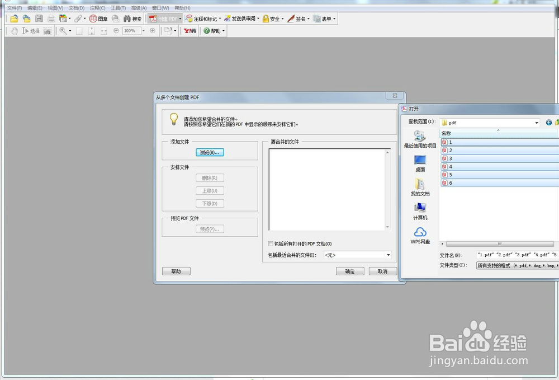The height and width of the screenshot is (380, 559).
Task: Click the email icon next to 搜索
Action: click(x=116, y=19)
